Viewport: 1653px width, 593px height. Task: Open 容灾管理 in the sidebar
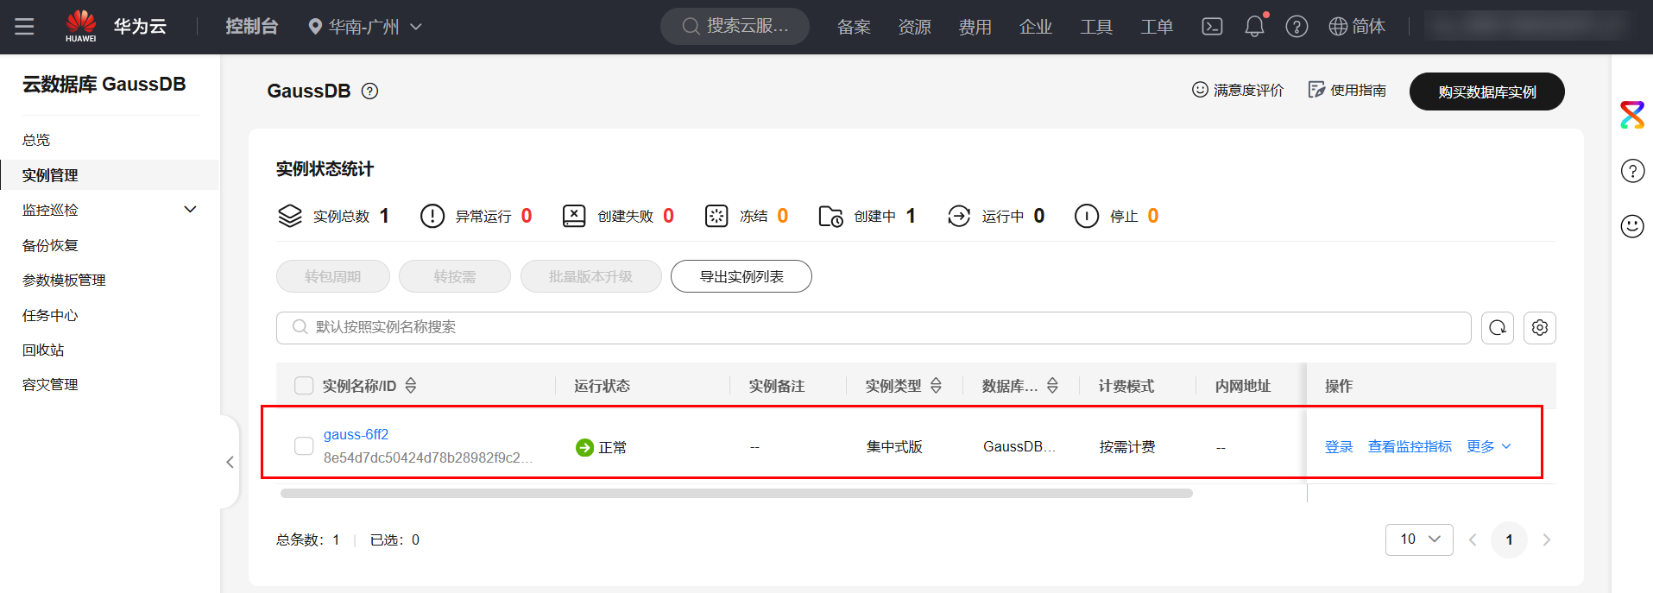50,385
